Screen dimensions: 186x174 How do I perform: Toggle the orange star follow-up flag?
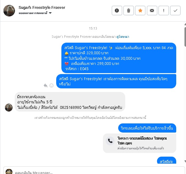click(x=140, y=11)
